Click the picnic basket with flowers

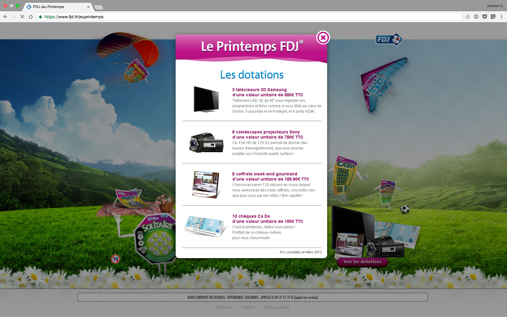165,203
